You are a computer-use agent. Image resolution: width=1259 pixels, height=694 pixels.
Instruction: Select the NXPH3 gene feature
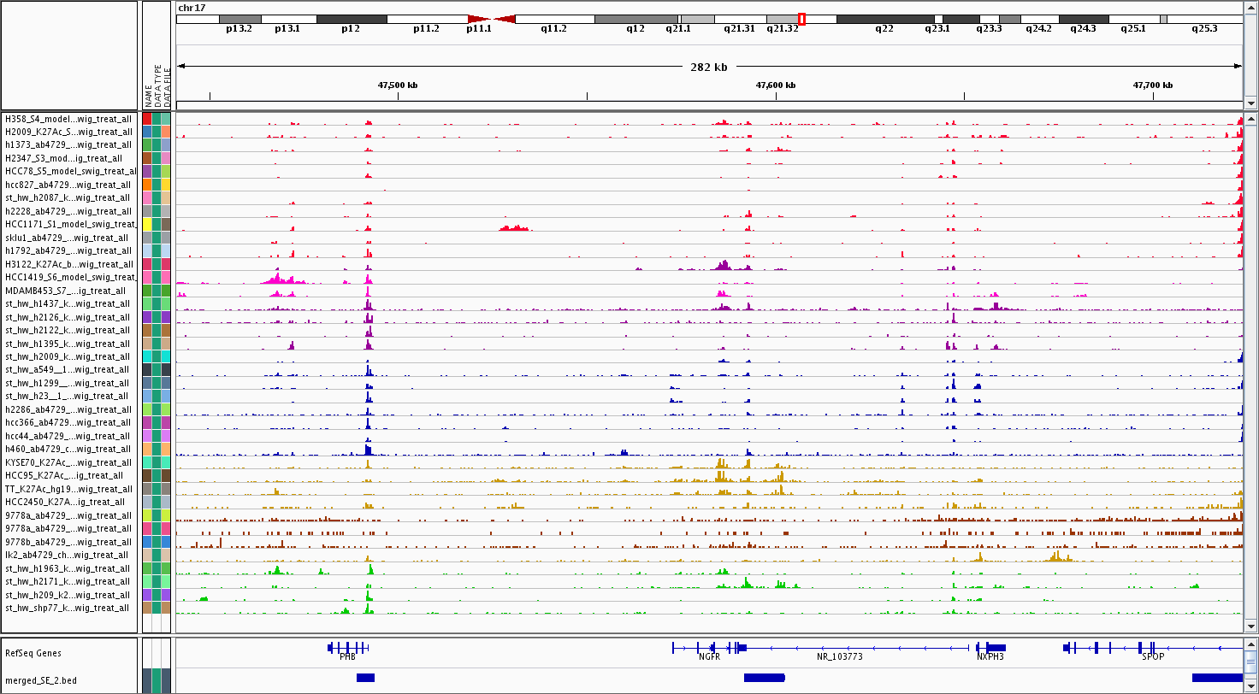[x=992, y=648]
